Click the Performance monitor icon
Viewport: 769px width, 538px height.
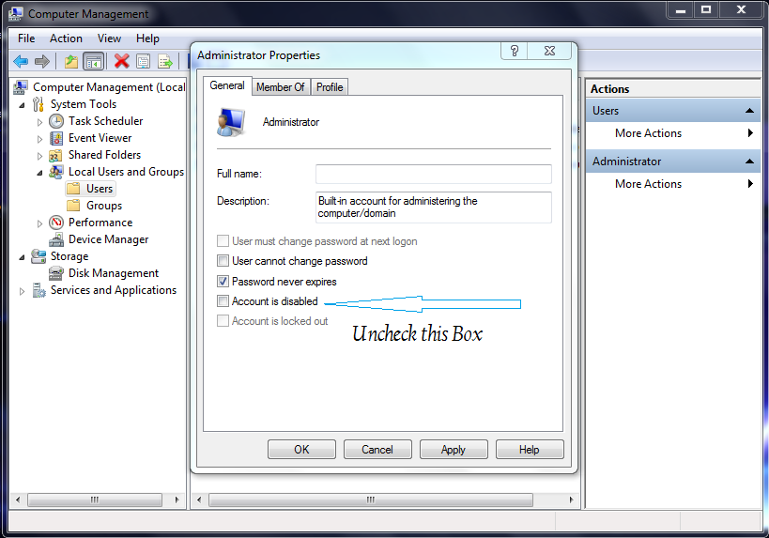click(x=56, y=223)
